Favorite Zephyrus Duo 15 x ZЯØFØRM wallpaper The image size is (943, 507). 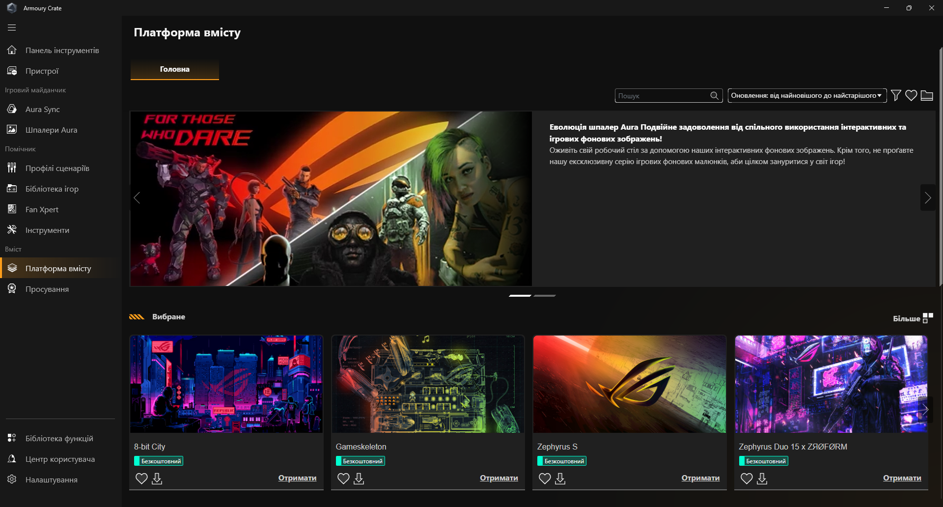pos(747,479)
